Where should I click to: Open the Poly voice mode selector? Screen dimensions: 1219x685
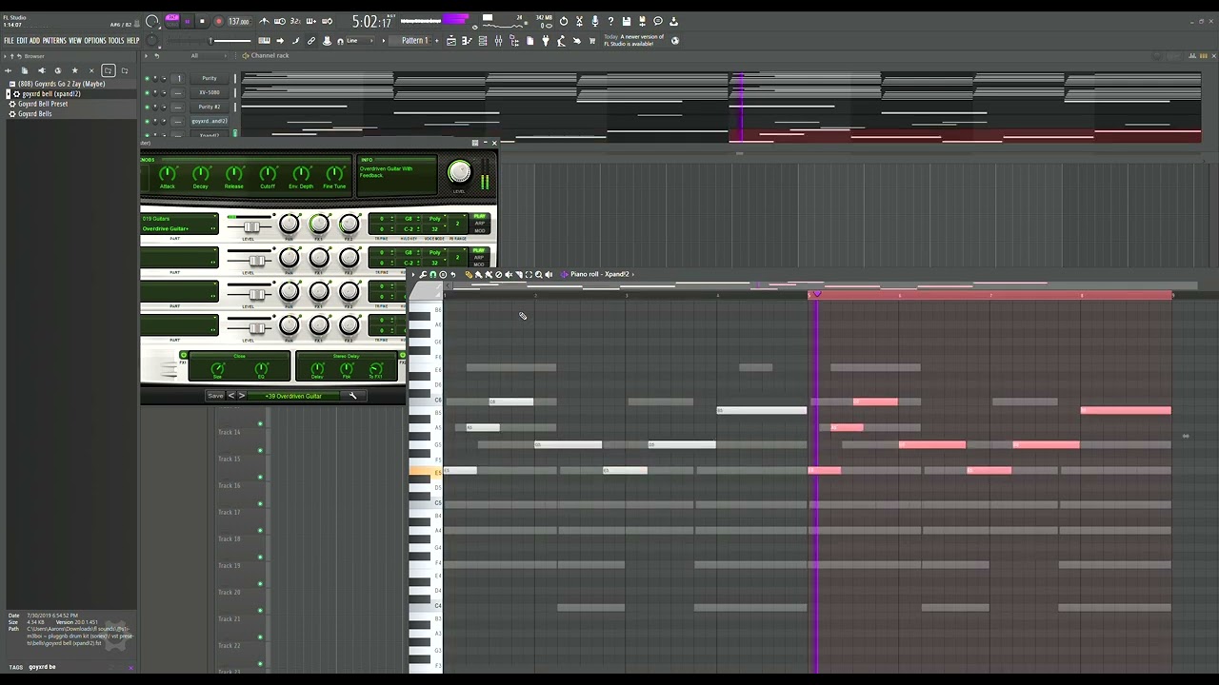[x=434, y=219]
